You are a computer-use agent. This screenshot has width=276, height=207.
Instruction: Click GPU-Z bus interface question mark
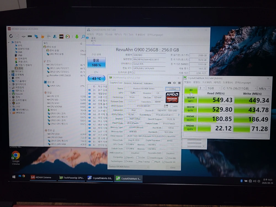(x=179, y=115)
